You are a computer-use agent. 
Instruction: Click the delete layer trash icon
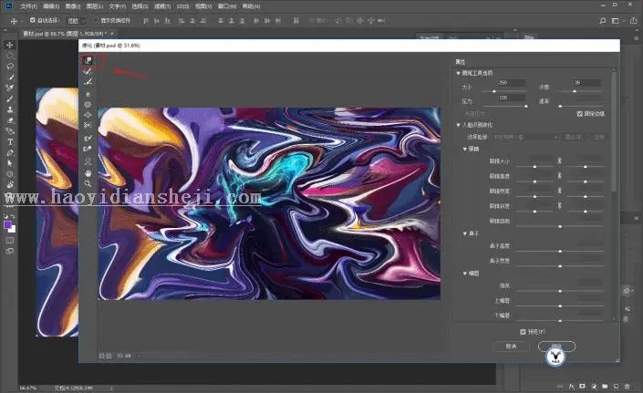[627, 386]
